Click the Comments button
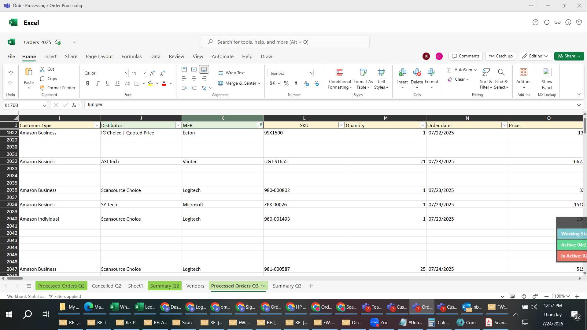 click(465, 56)
